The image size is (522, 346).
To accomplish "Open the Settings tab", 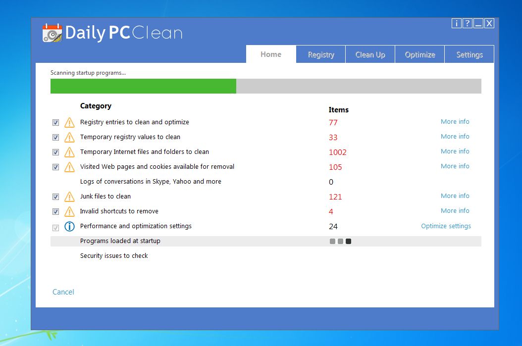I will coord(470,54).
